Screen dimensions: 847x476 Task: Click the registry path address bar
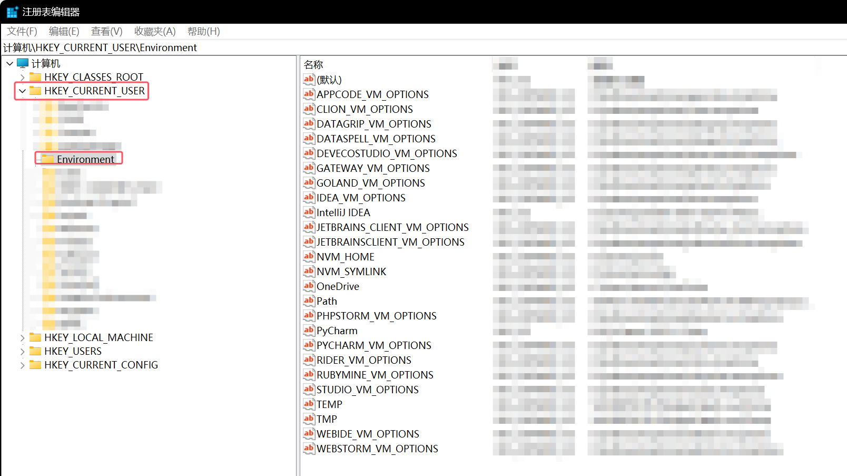tap(423, 47)
